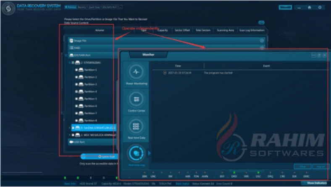This screenshot has width=331, height=187.
Task: Click highlighted button left of minimize
Action: (285, 8)
